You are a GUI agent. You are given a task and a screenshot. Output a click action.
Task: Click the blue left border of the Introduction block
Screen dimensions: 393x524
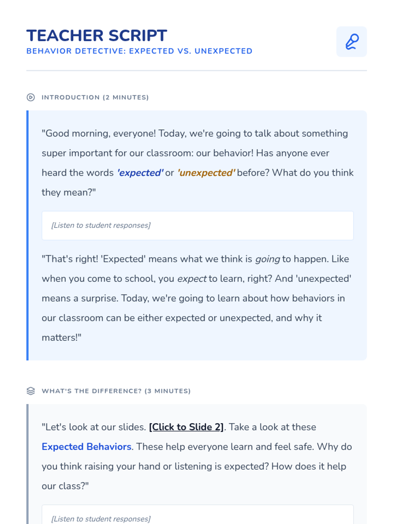click(28, 235)
